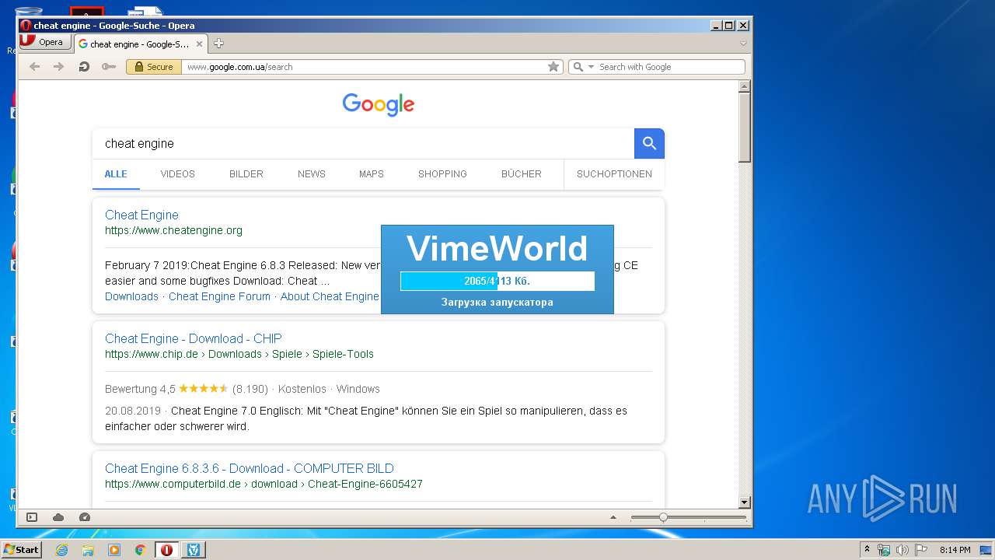Click the chip.de breadcrumb URL text

(x=239, y=354)
